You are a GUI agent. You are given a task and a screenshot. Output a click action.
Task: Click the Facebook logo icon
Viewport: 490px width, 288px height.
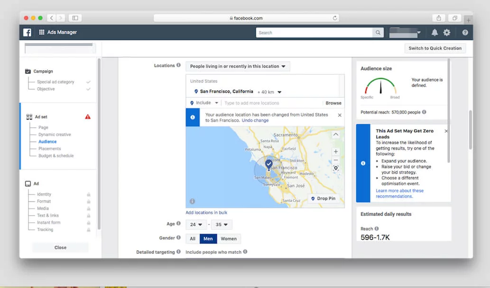[x=27, y=32]
